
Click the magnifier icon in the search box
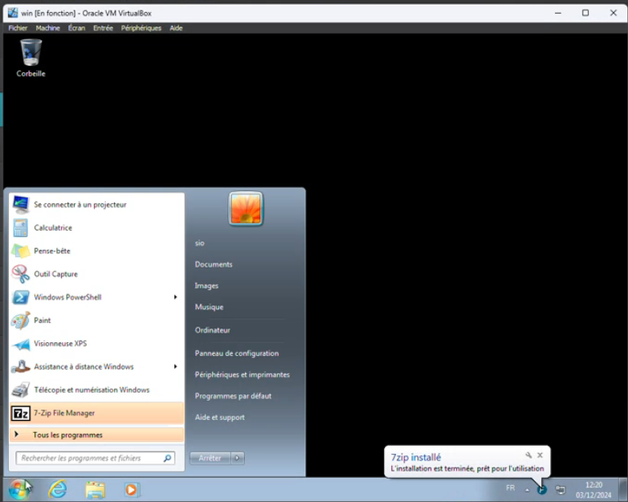[167, 458]
